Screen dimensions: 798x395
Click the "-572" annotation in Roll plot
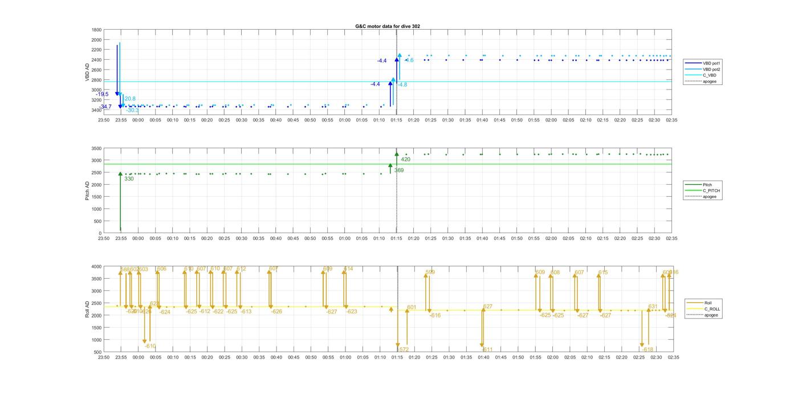pos(403,350)
